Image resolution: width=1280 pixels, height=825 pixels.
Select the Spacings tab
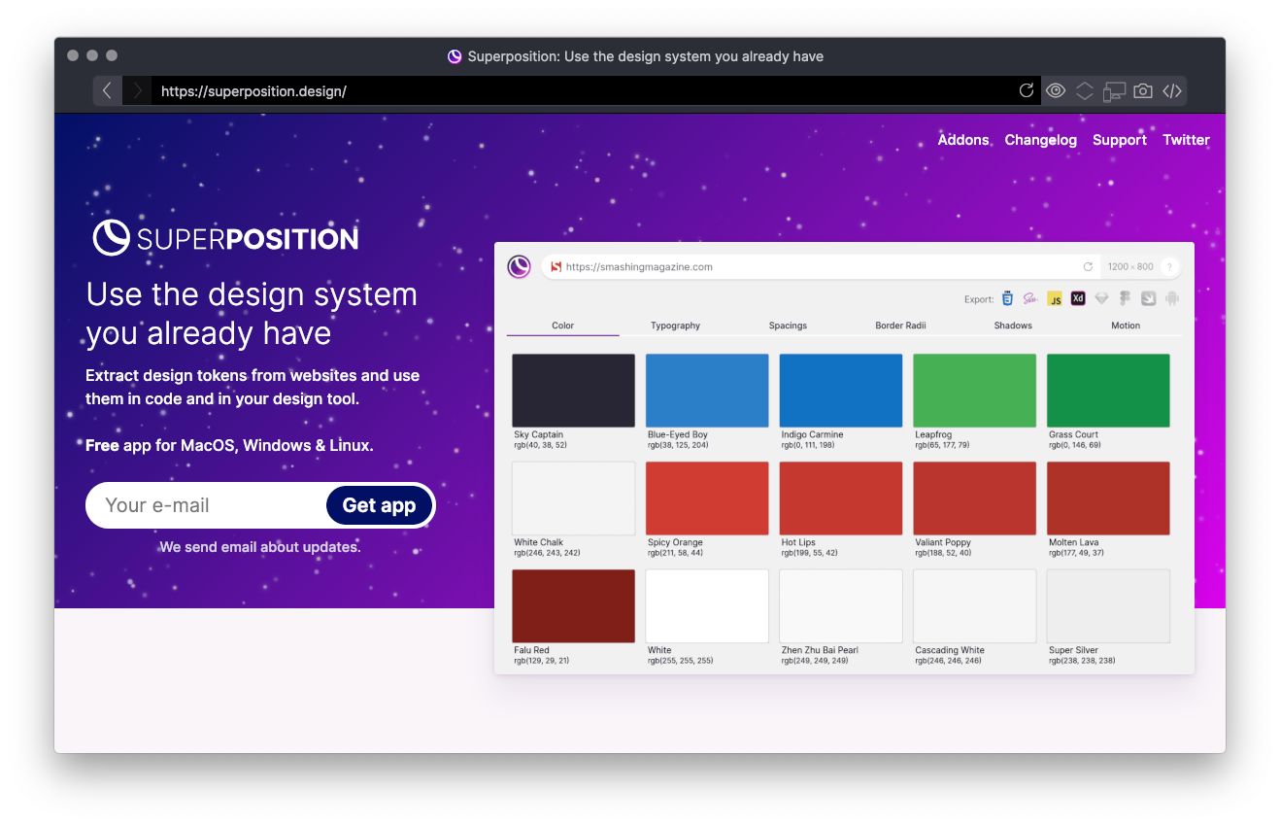click(788, 326)
